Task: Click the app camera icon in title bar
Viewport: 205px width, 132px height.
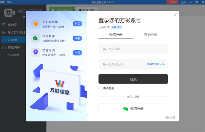Action: pyautogui.click(x=2, y=2)
